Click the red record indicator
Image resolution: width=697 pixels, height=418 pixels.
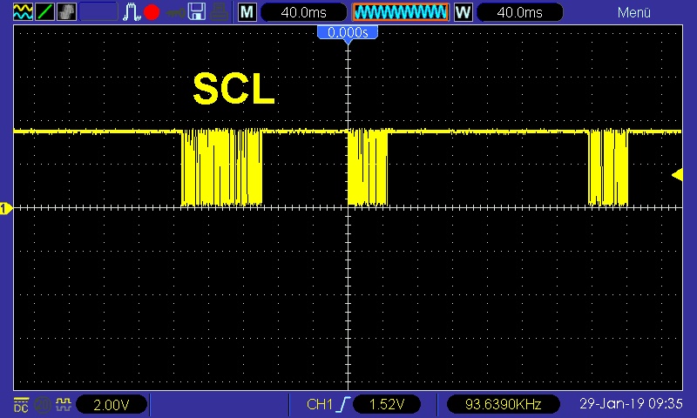tap(152, 12)
